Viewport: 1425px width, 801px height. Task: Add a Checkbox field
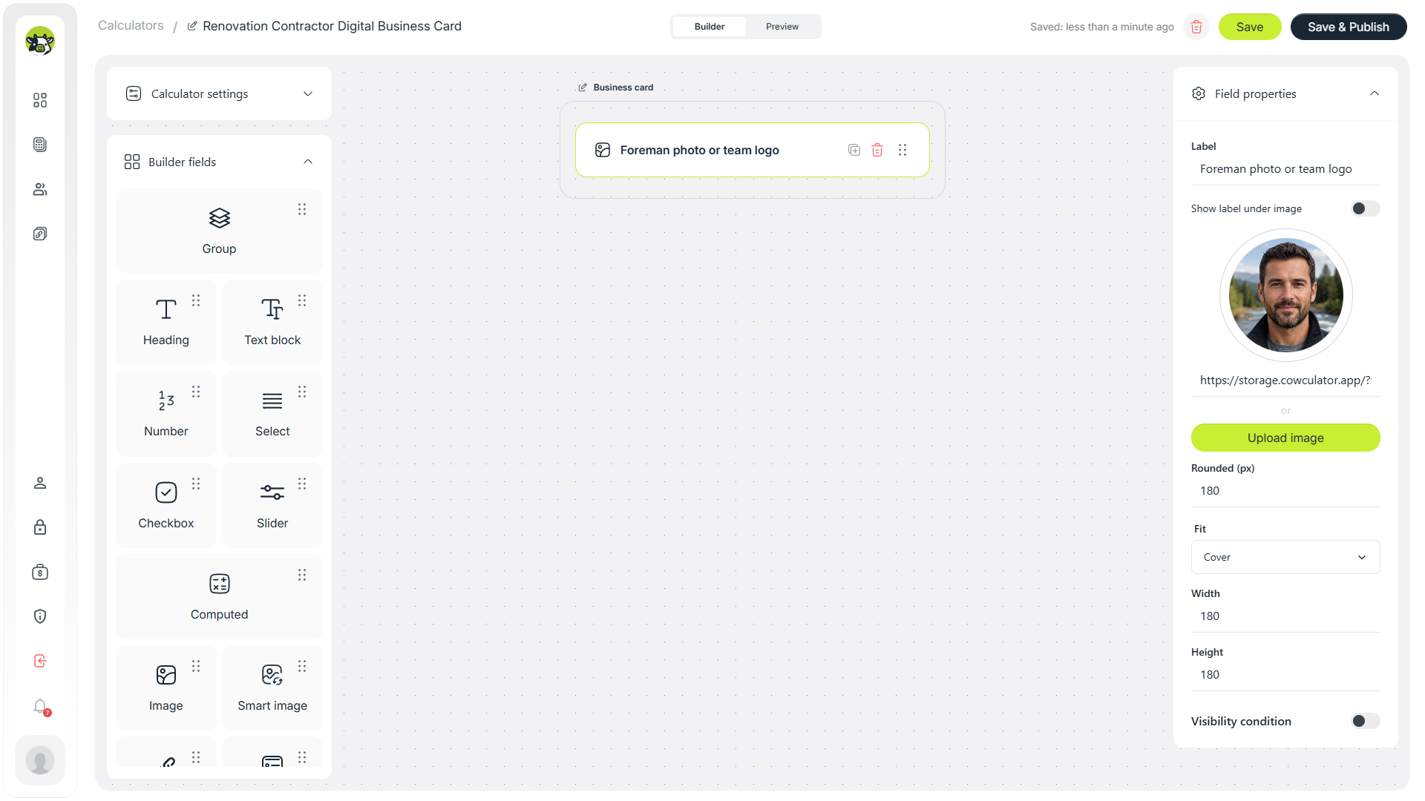click(166, 505)
